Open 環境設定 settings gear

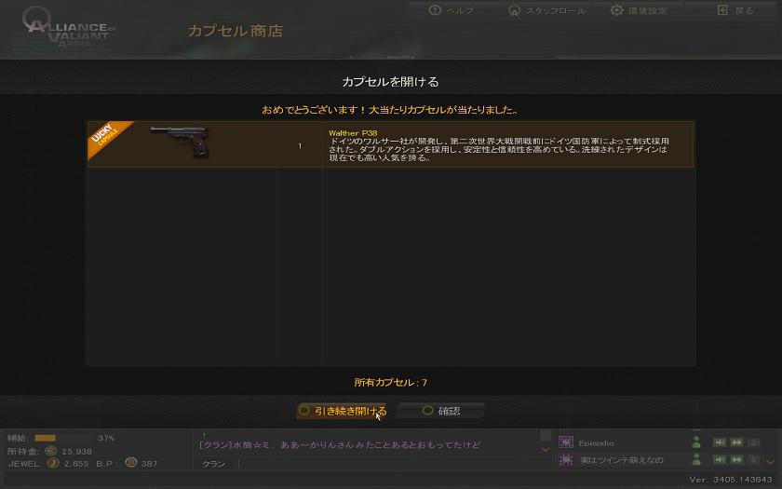pyautogui.click(x=617, y=10)
